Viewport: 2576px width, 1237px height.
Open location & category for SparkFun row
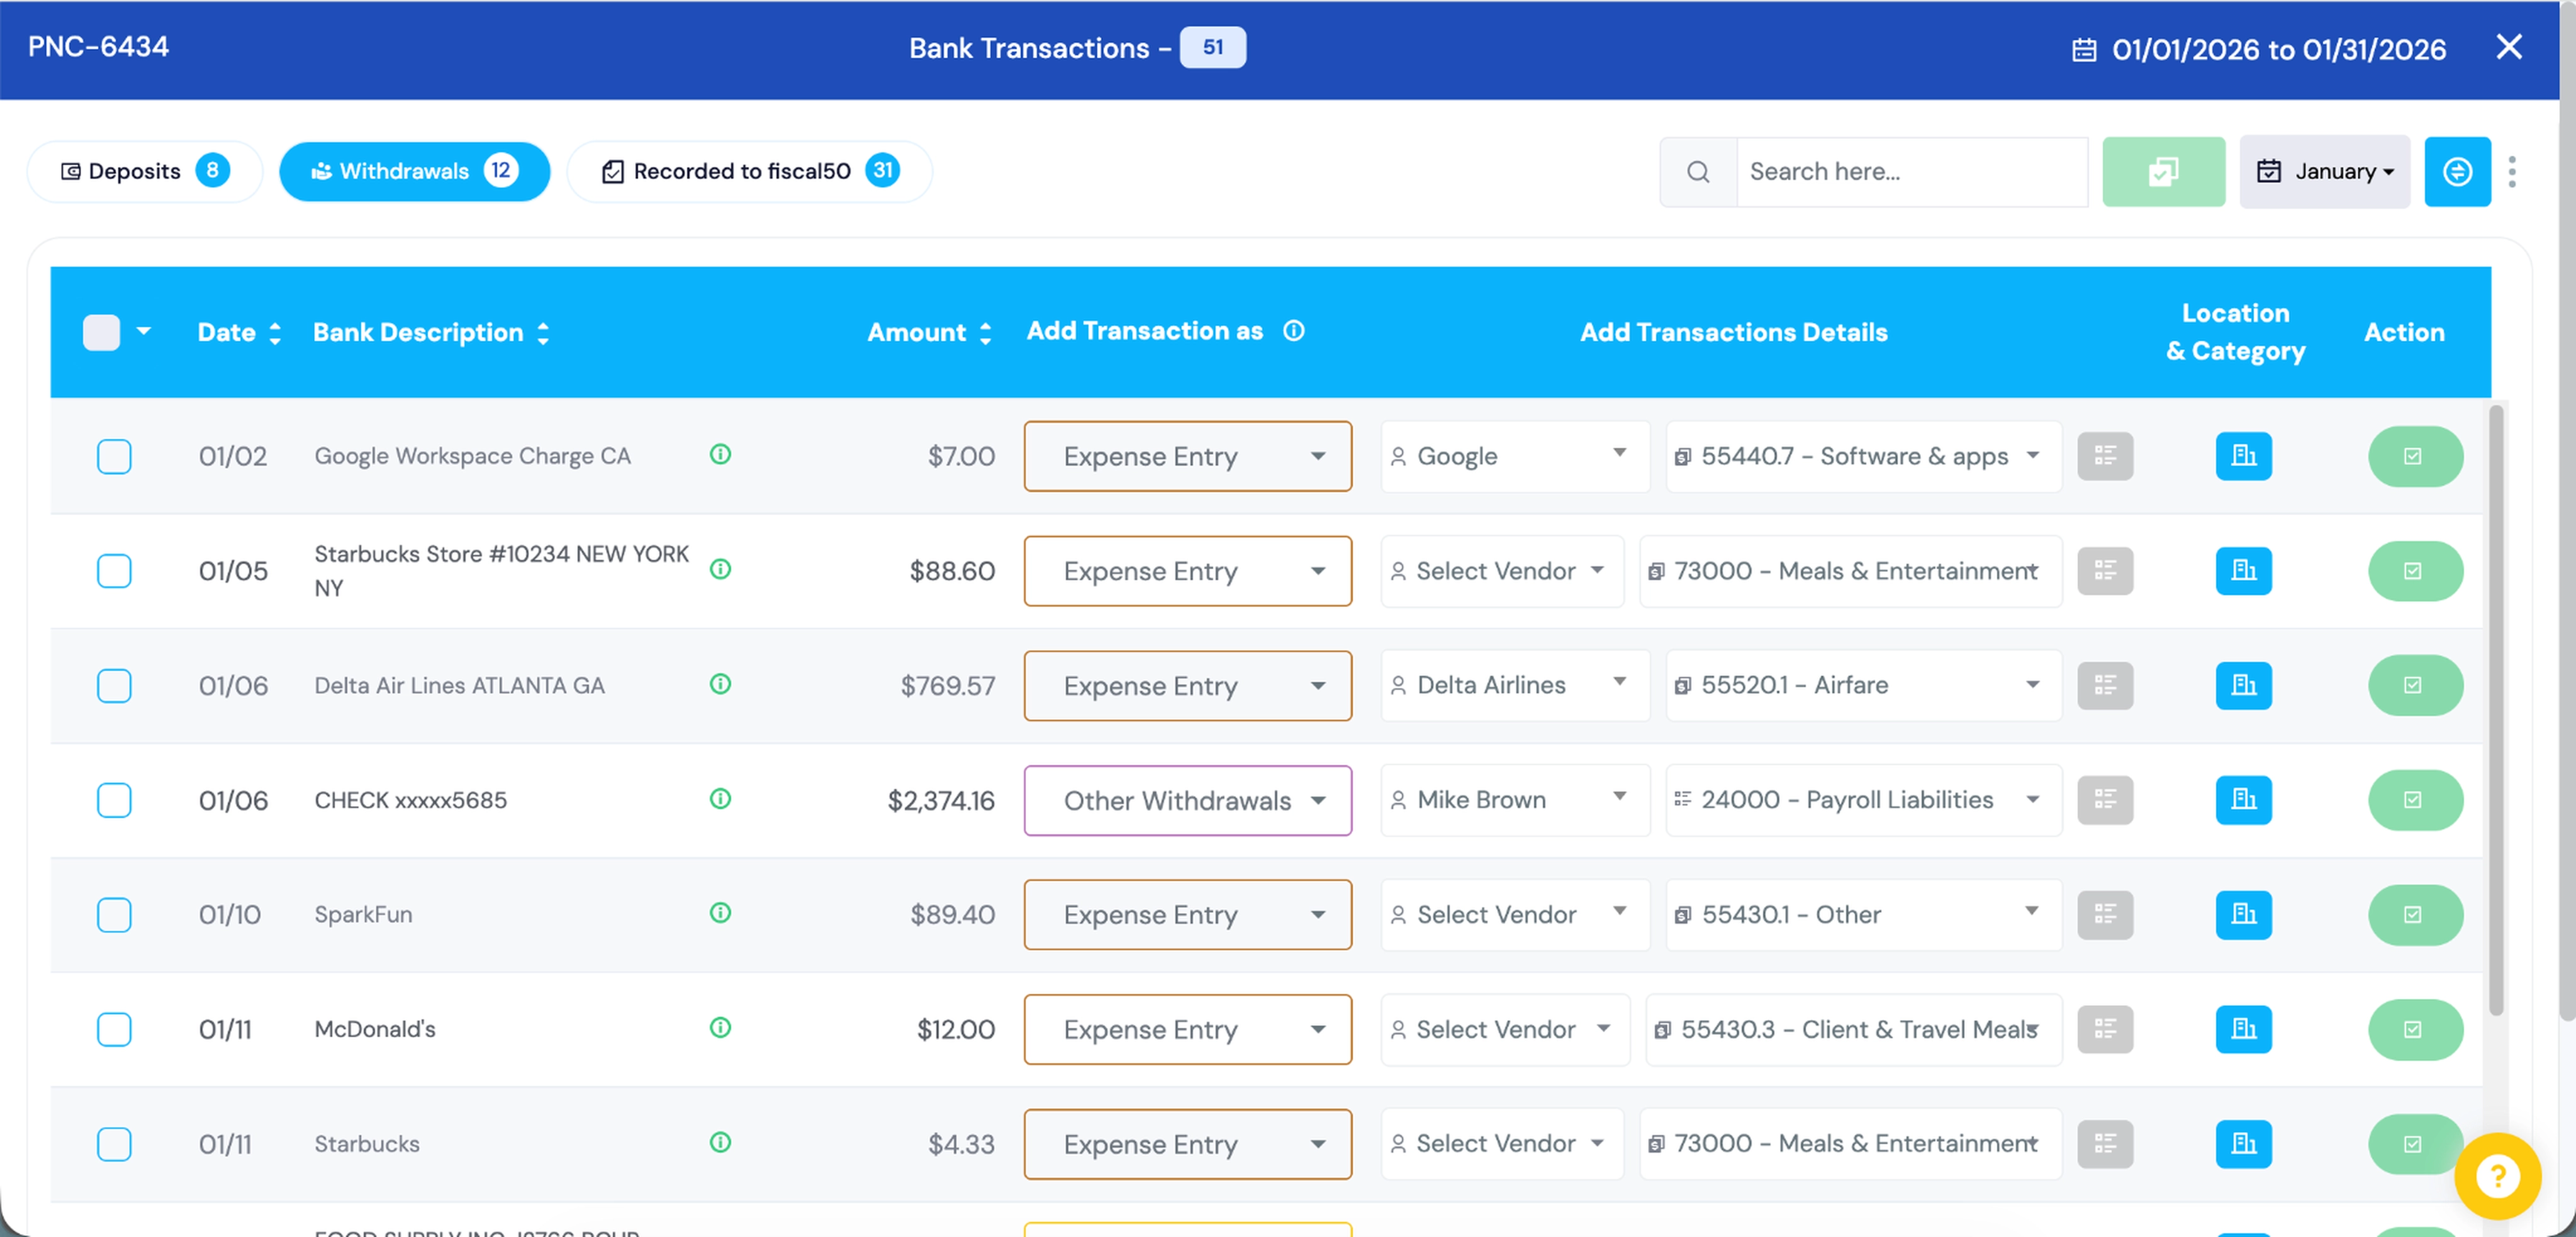pos(2244,915)
